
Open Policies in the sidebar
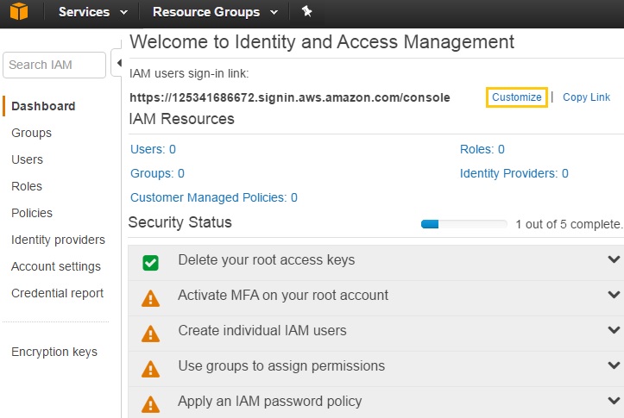[x=32, y=213]
